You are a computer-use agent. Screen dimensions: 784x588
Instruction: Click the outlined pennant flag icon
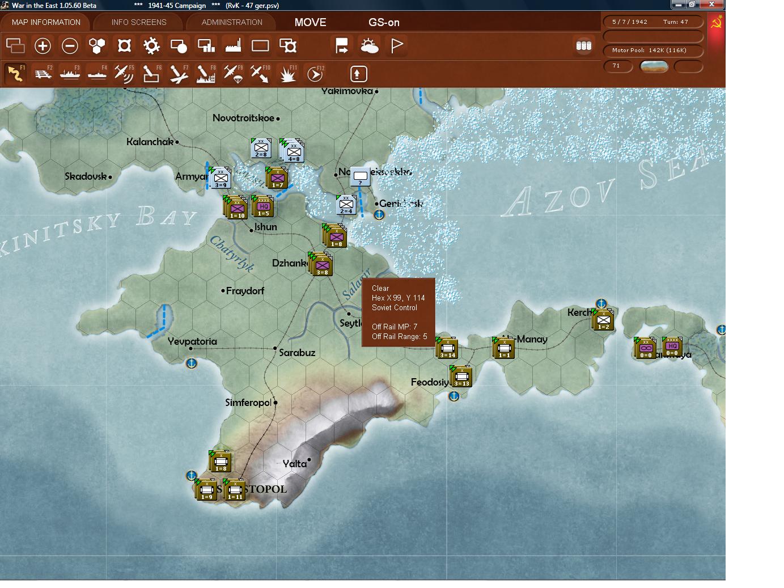click(397, 46)
